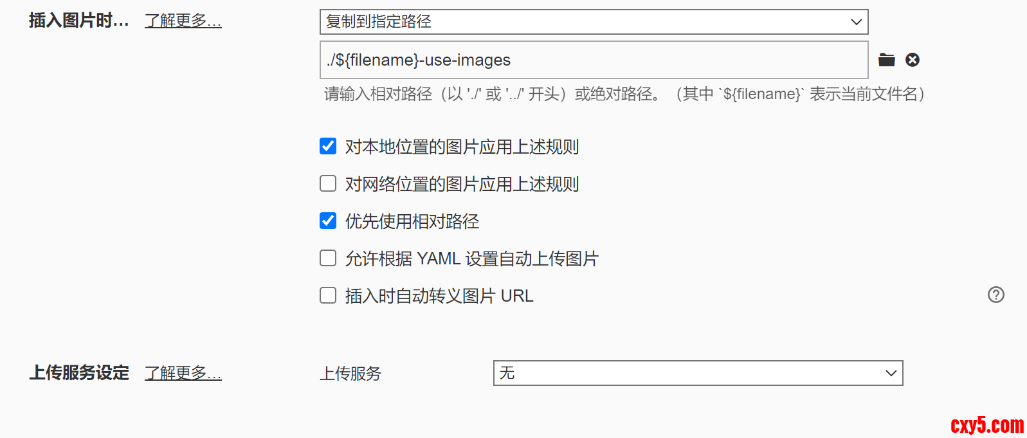Image resolution: width=1027 pixels, height=438 pixels.
Task: Click the 上传服务设定 section heading
Action: coord(80,372)
